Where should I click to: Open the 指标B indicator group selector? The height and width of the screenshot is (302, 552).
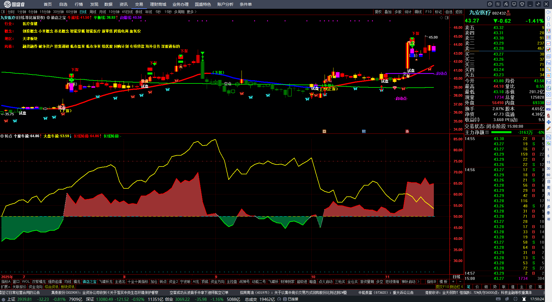pos(431,282)
